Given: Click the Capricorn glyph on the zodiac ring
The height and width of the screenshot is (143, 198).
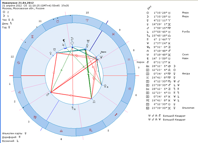Looking at the screenshot, I should coord(129,89).
